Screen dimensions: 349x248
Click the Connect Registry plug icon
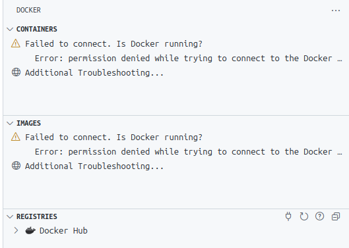[x=288, y=216]
